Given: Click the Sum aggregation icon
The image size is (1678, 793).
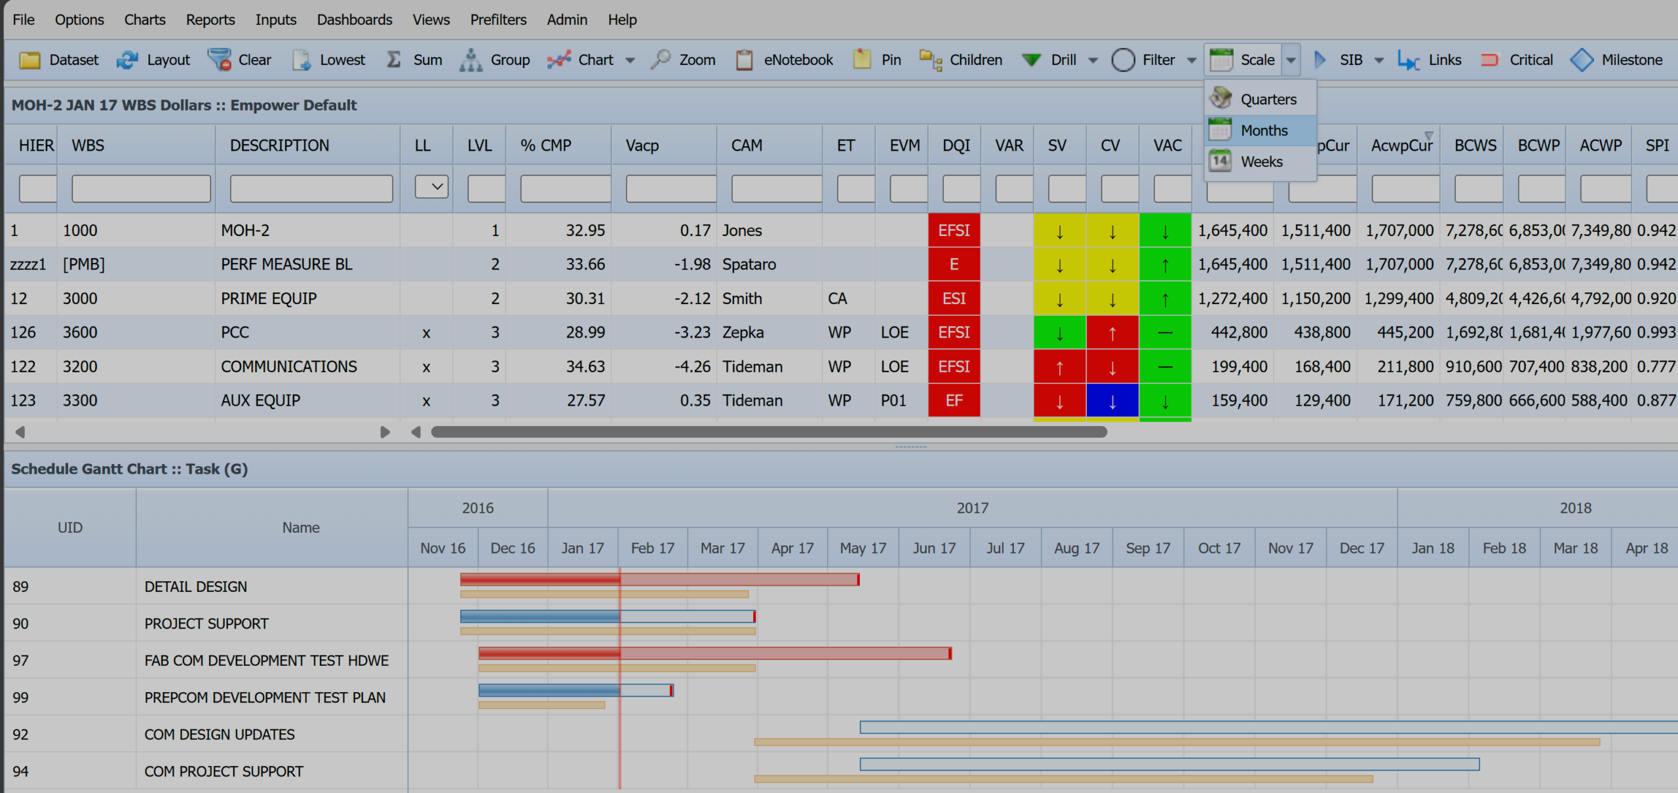Looking at the screenshot, I should pyautogui.click(x=414, y=60).
